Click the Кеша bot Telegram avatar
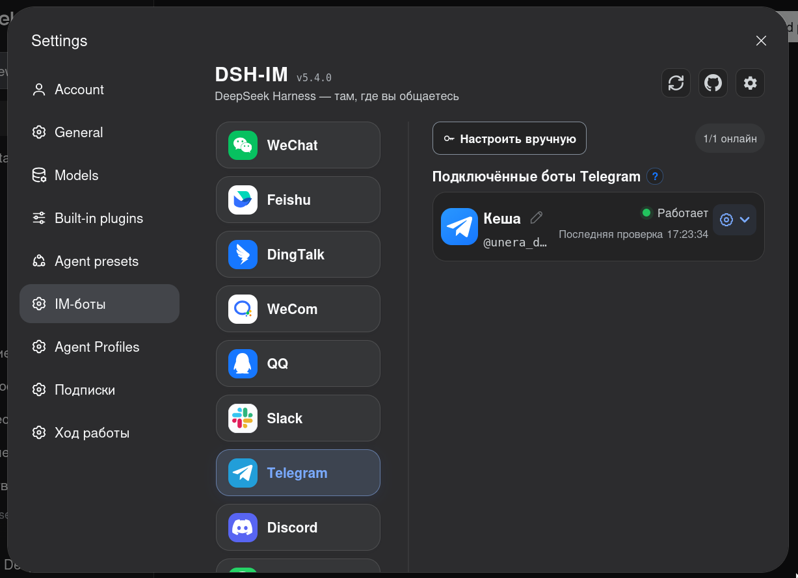 (x=459, y=226)
